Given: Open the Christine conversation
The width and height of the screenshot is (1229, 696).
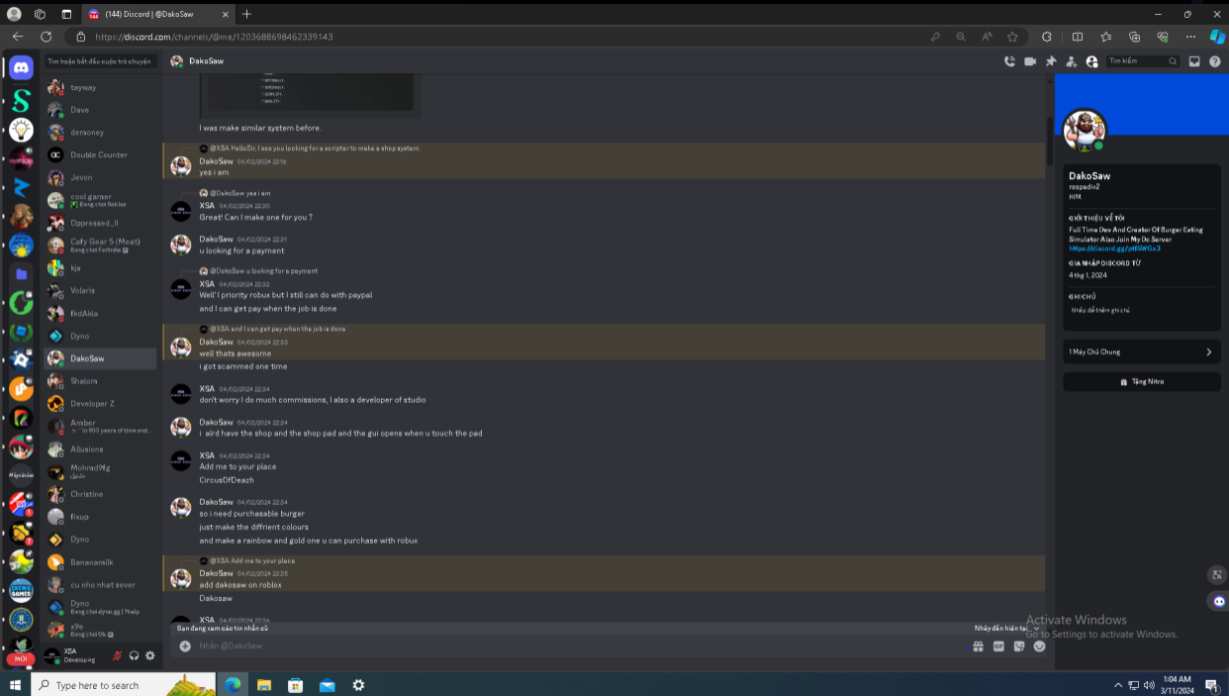Looking at the screenshot, I should pyautogui.click(x=102, y=494).
